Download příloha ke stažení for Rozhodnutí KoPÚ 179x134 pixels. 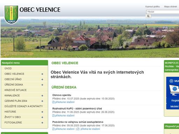(65, 116)
